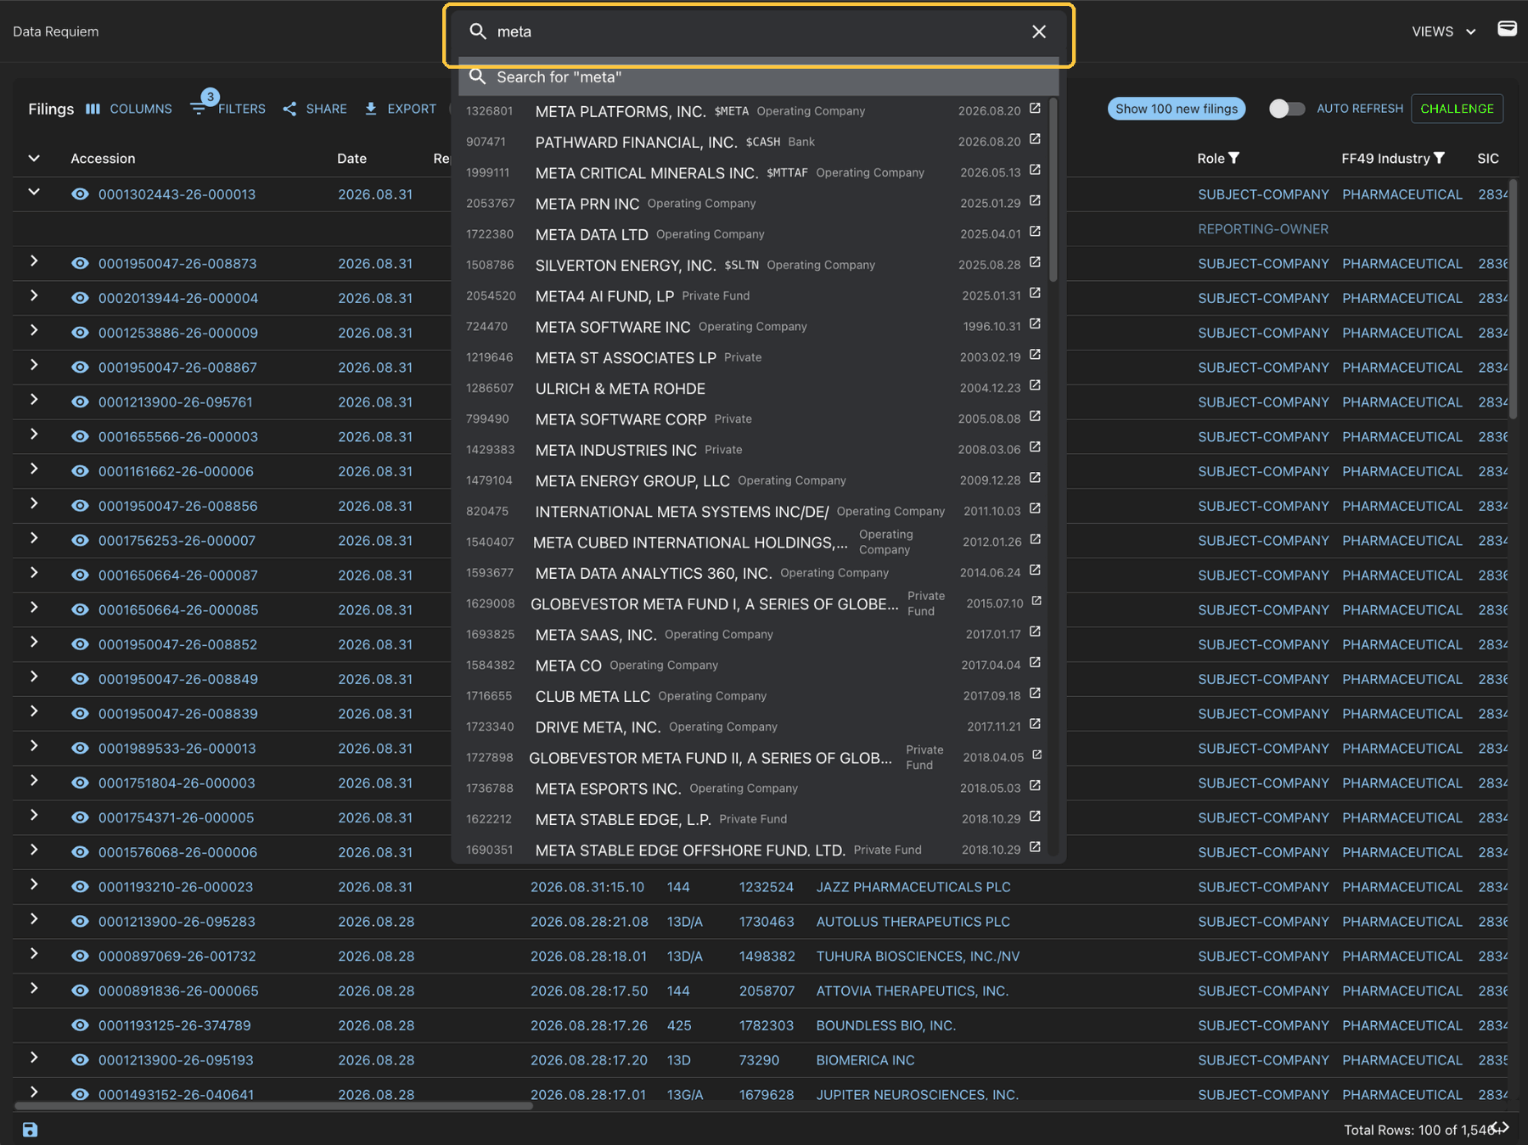The image size is (1528, 1145).
Task: Open META INDUSTRIES INC external link icon
Action: 1035,447
